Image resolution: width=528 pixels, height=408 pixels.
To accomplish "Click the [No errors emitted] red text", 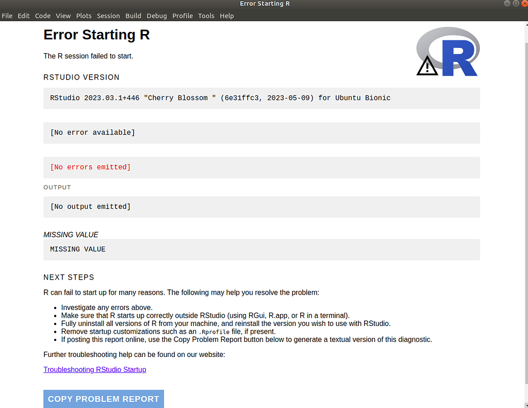I will 90,167.
